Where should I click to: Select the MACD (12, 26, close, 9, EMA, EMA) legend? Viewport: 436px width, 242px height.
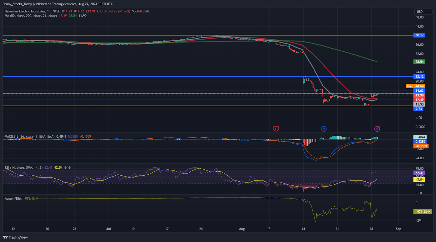30,136
